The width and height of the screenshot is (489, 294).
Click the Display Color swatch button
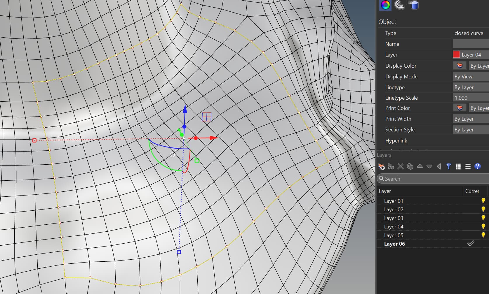tap(460, 66)
